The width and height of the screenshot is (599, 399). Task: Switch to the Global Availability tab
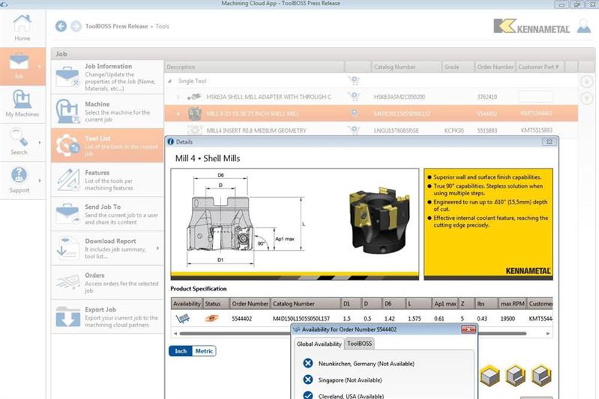(319, 343)
